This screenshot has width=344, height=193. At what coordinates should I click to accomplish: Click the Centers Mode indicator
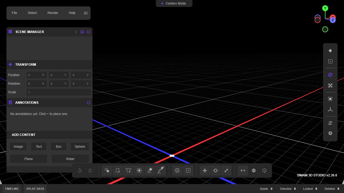tap(174, 3)
